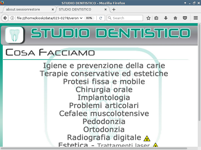Viewport: 201px width, 150px height.
Task: Go to the Firefox home page
Action: (x=175, y=18)
